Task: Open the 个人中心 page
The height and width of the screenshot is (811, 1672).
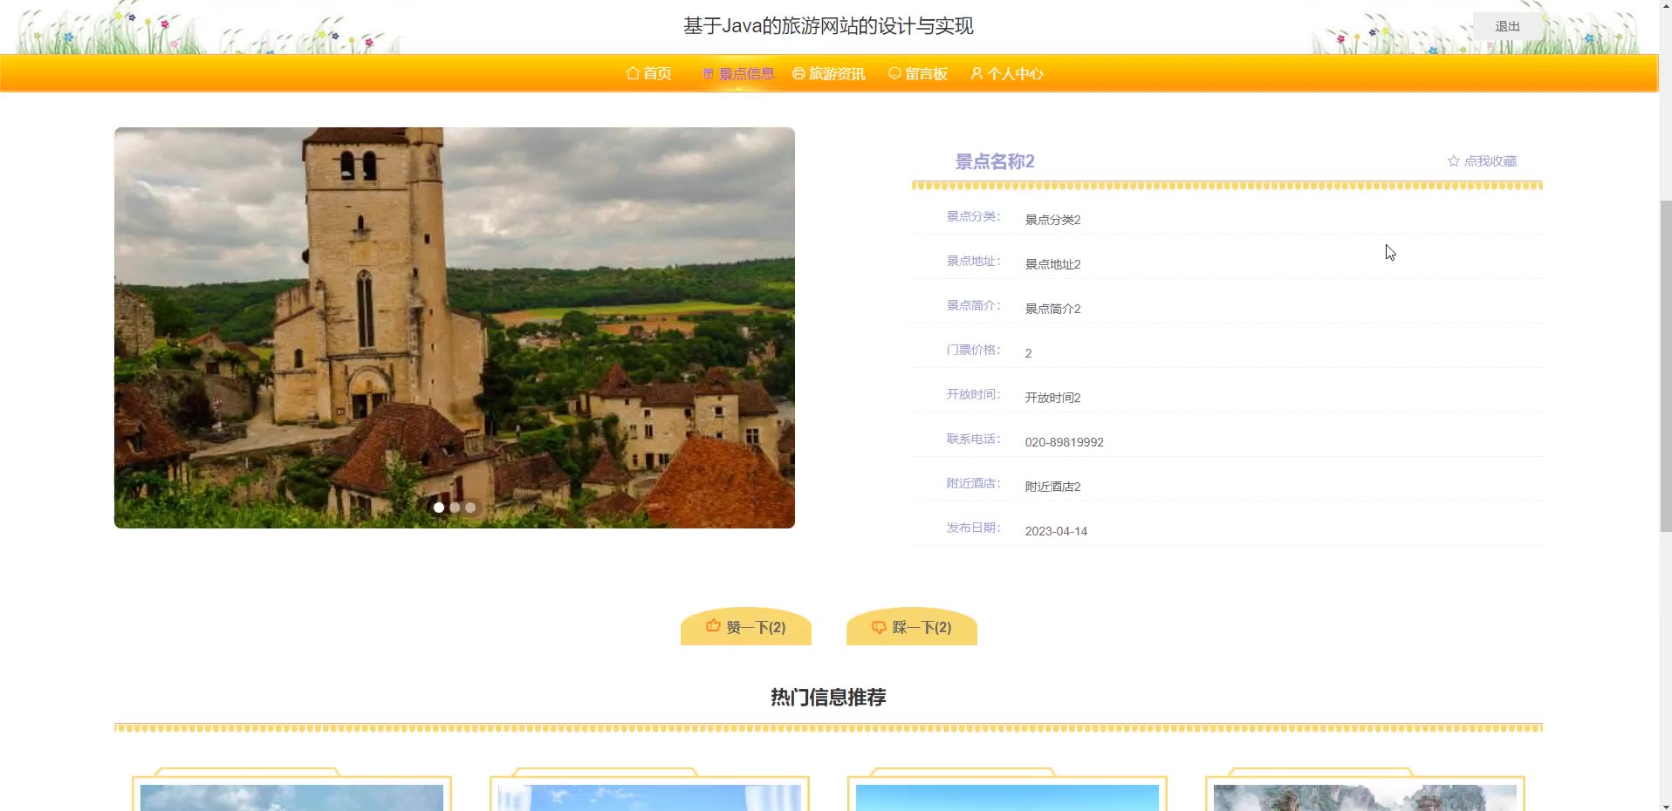Action: click(x=1007, y=73)
